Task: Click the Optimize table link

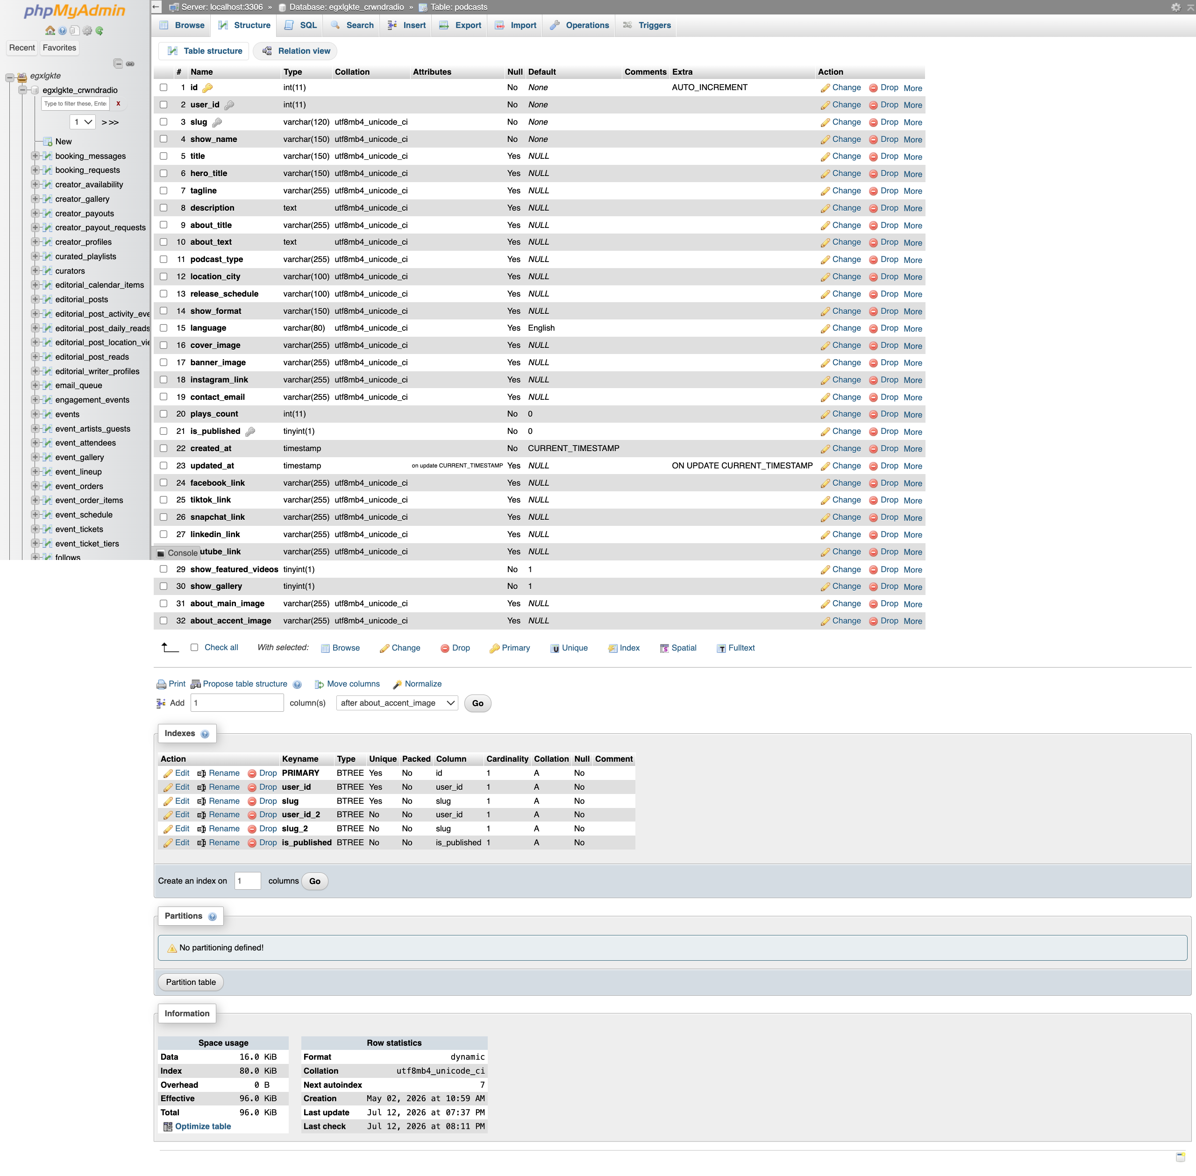Action: pos(203,1126)
